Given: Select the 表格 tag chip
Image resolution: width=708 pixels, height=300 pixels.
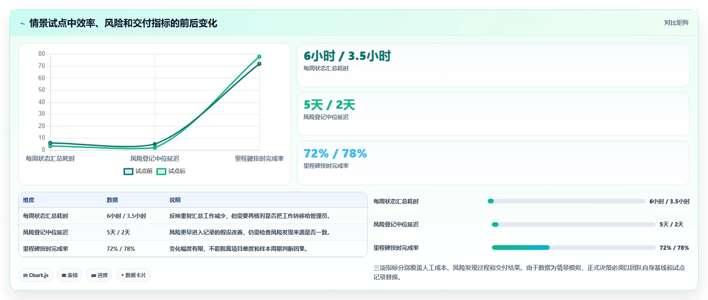Looking at the screenshot, I should point(70,275).
